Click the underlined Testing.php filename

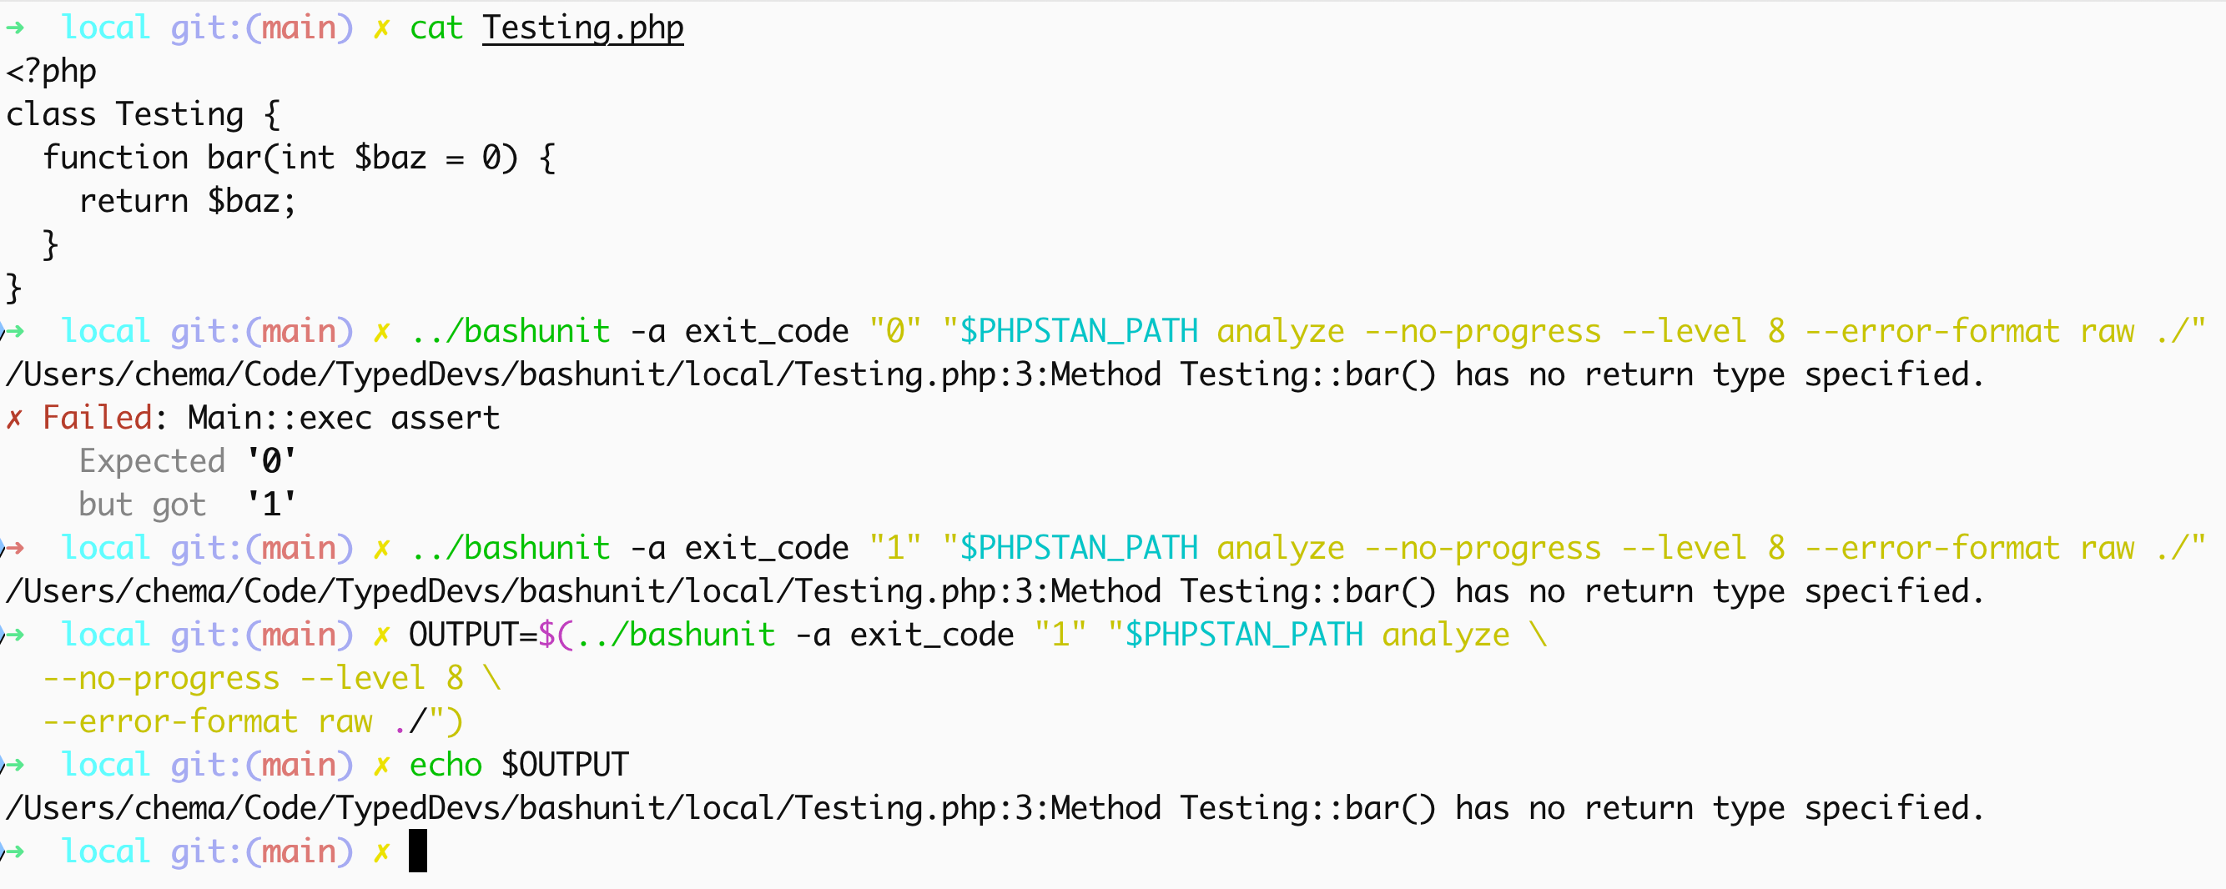pyautogui.click(x=583, y=28)
